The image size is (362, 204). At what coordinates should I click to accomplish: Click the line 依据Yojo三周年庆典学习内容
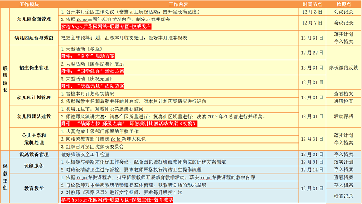(x=115, y=19)
